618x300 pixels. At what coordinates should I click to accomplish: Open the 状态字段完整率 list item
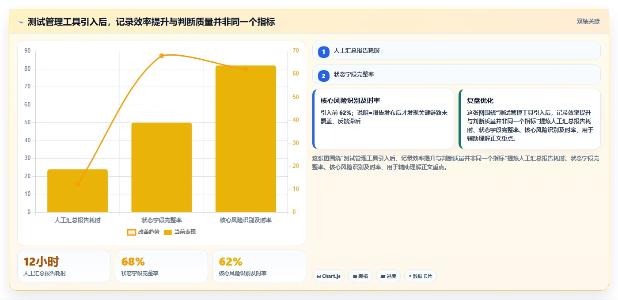pyautogui.click(x=456, y=75)
